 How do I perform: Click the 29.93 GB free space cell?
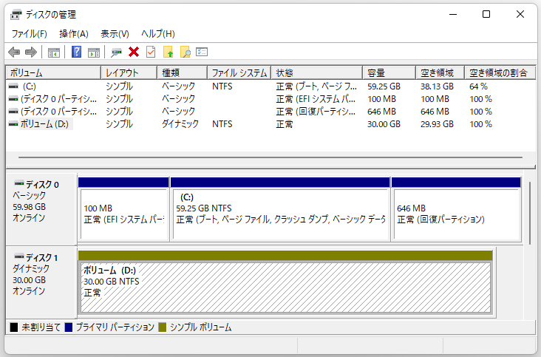point(437,124)
